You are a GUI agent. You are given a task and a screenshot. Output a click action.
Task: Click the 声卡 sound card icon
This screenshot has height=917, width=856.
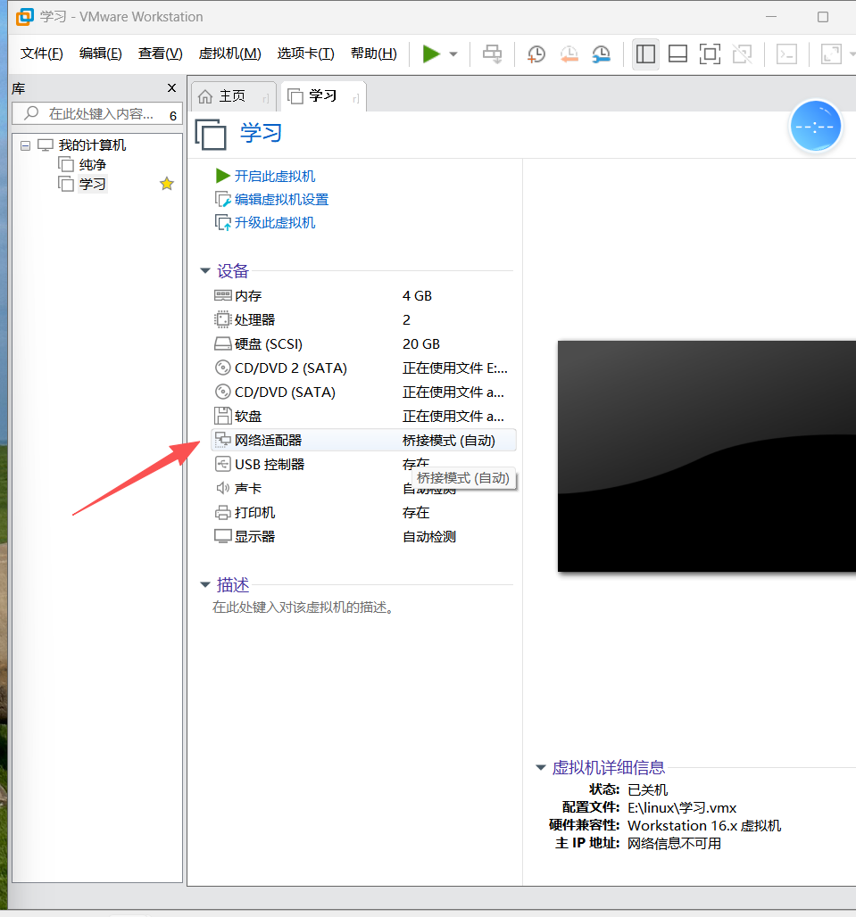[x=223, y=488]
